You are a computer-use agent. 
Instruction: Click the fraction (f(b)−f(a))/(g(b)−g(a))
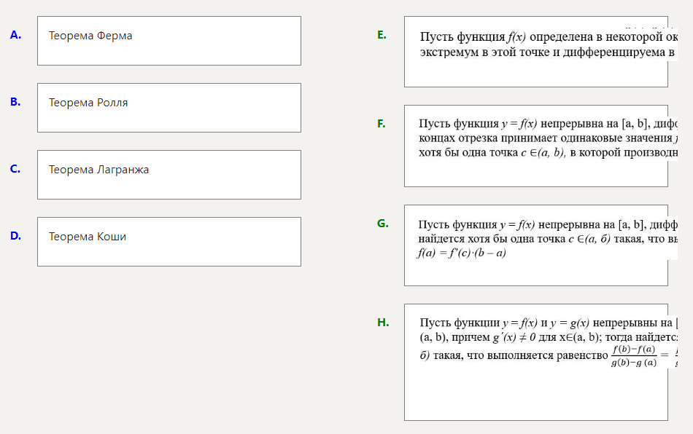click(635, 356)
